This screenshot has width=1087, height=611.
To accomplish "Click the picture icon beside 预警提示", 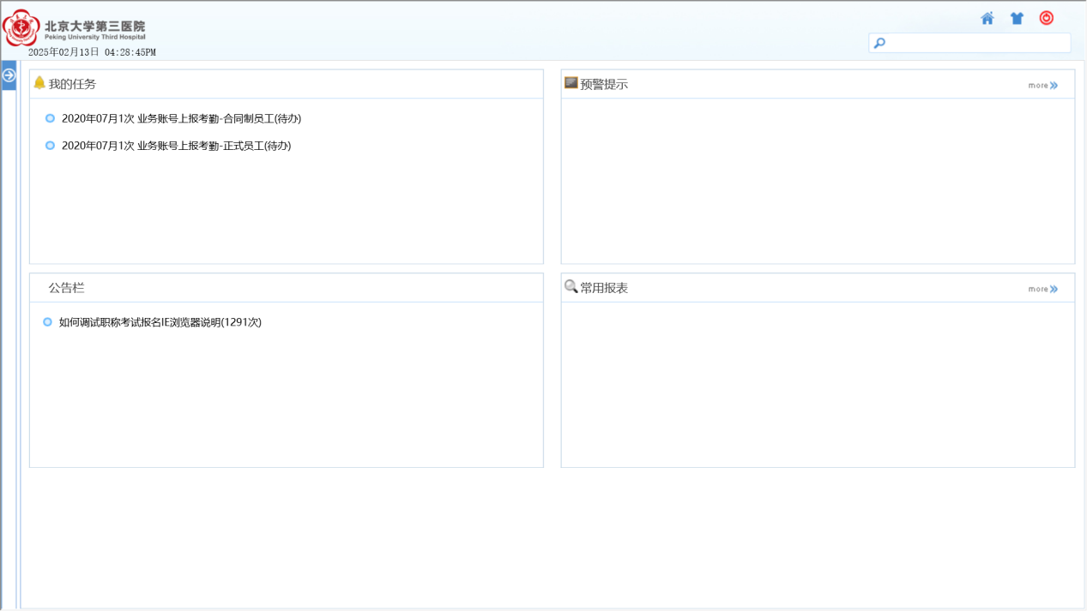I will click(571, 83).
